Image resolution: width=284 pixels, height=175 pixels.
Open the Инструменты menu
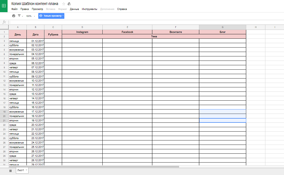tap(89, 9)
